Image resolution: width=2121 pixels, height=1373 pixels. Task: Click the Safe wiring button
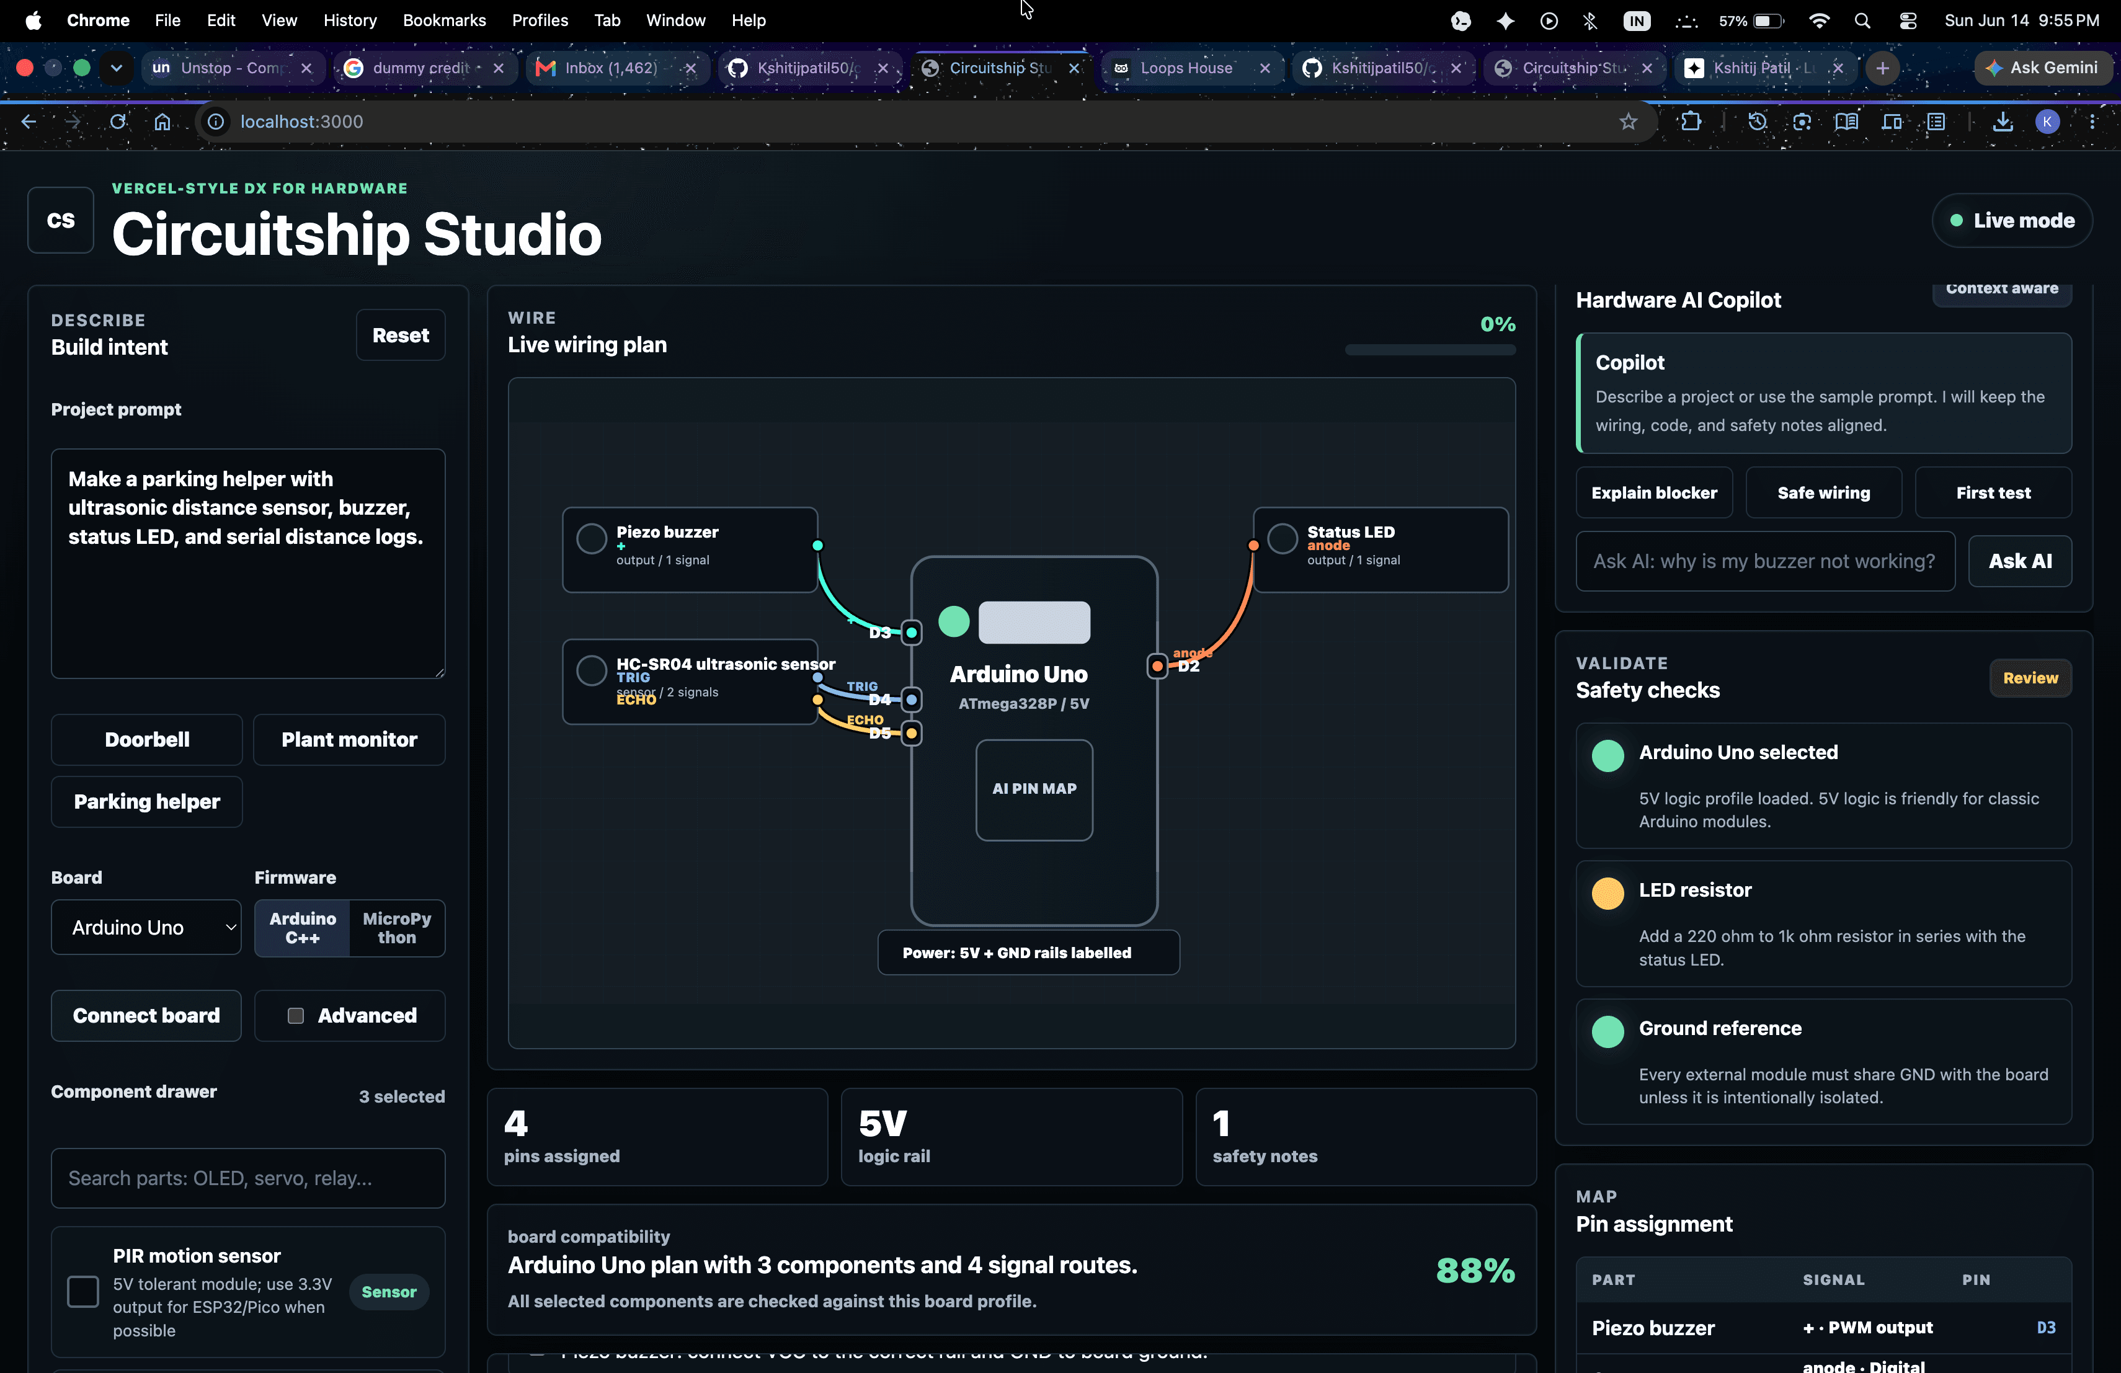pos(1823,493)
